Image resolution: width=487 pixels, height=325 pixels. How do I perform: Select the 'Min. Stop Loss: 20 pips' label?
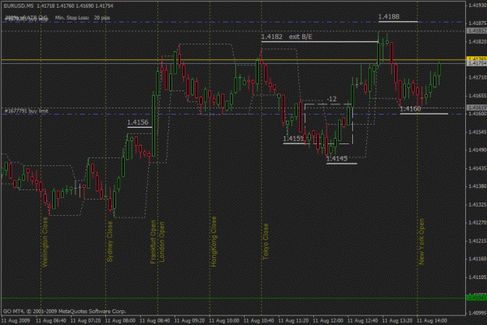[x=83, y=18]
